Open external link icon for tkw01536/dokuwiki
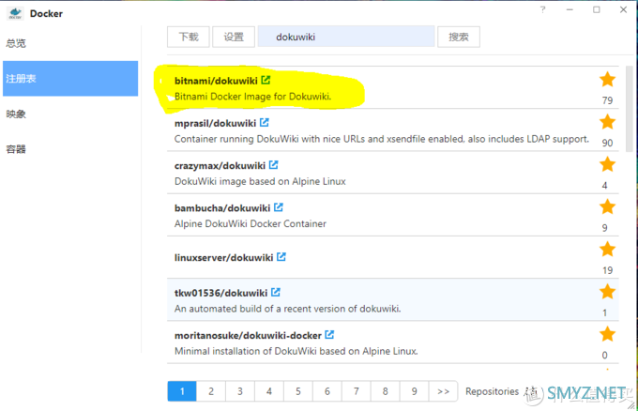 (x=276, y=292)
